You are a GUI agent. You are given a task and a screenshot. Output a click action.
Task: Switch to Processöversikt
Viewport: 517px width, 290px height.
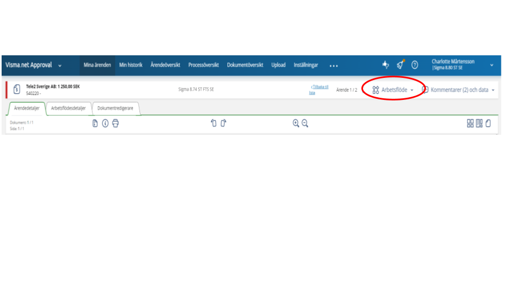(204, 65)
